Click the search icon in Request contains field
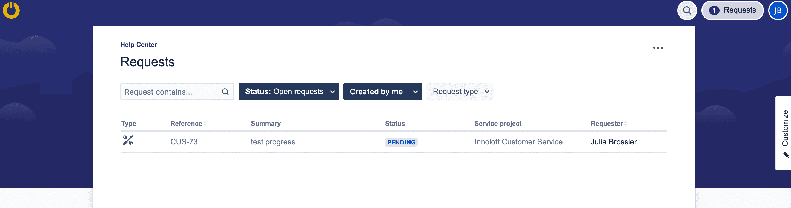791x208 pixels. pos(225,92)
